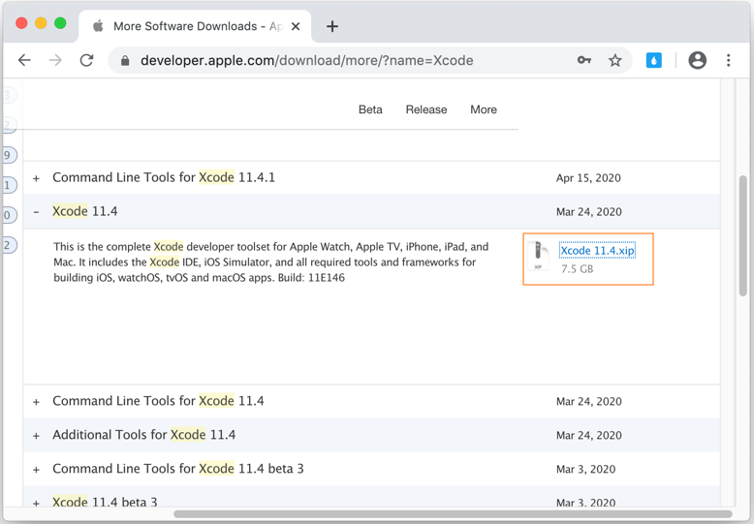The width and height of the screenshot is (754, 524).
Task: Open saved passwords key icon
Action: 583,60
